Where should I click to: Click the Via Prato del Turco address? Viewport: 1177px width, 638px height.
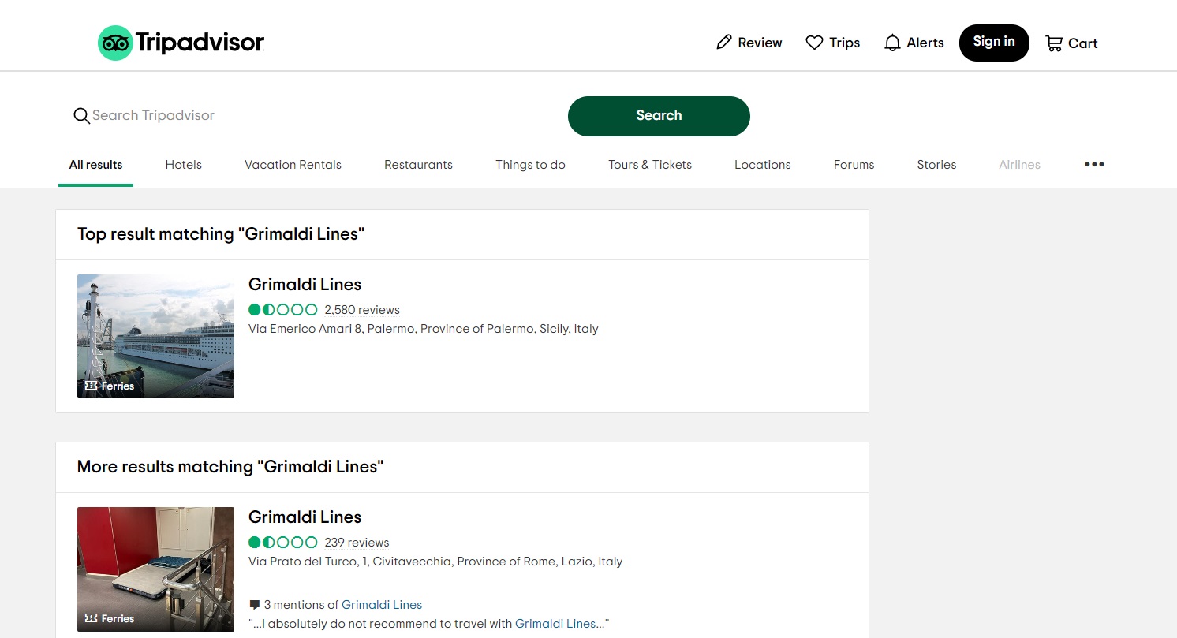435,562
